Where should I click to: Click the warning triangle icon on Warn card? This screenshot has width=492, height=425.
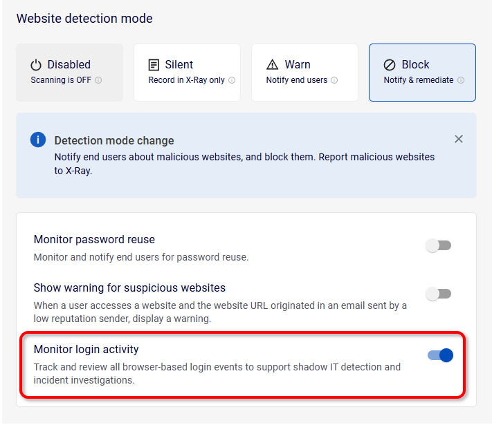pos(273,65)
